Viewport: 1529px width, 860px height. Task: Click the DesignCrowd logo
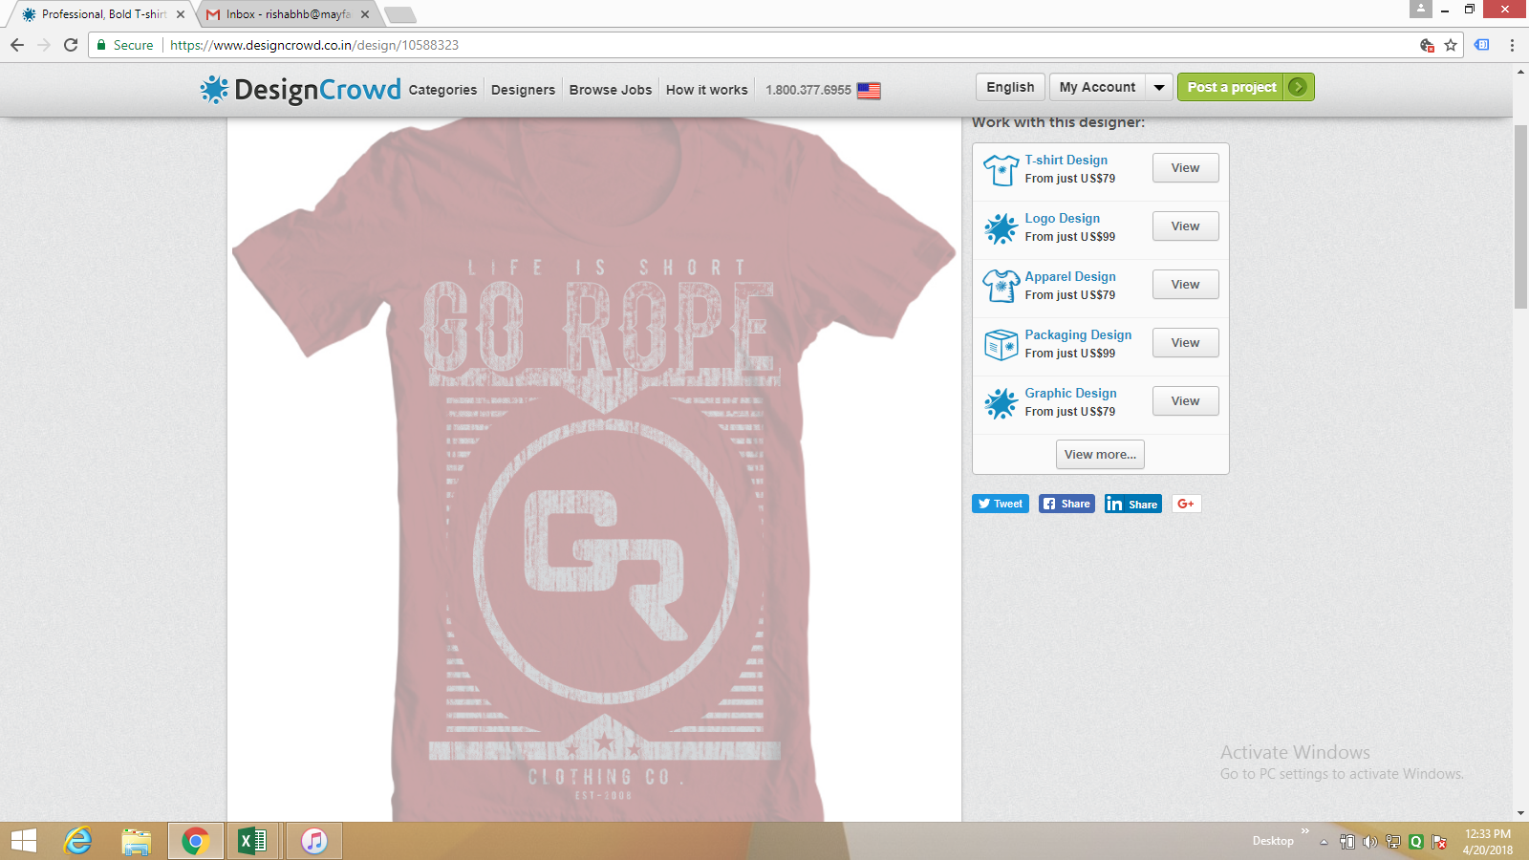[x=300, y=89]
